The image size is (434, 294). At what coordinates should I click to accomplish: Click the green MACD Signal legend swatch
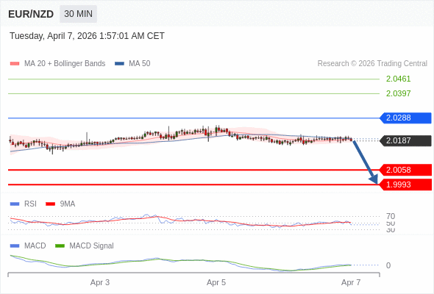(60, 246)
